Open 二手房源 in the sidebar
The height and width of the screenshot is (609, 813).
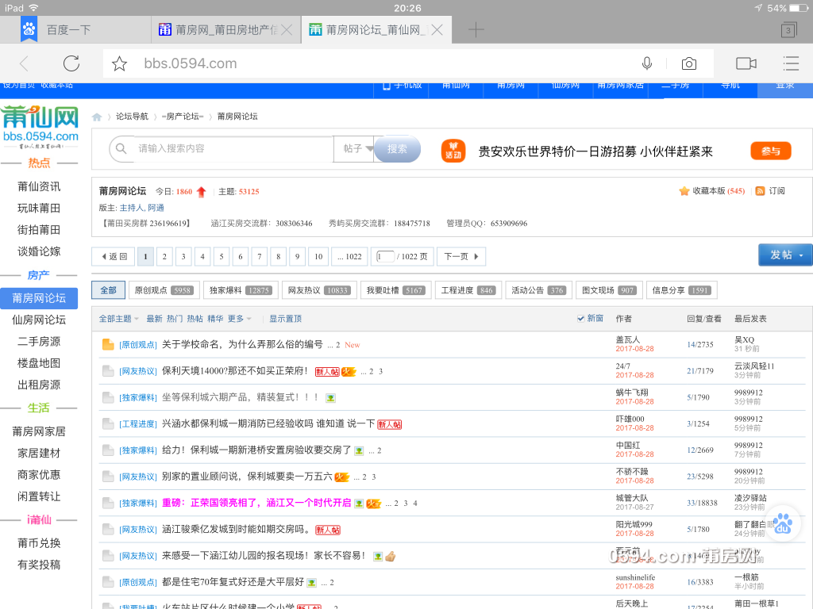pyautogui.click(x=39, y=342)
